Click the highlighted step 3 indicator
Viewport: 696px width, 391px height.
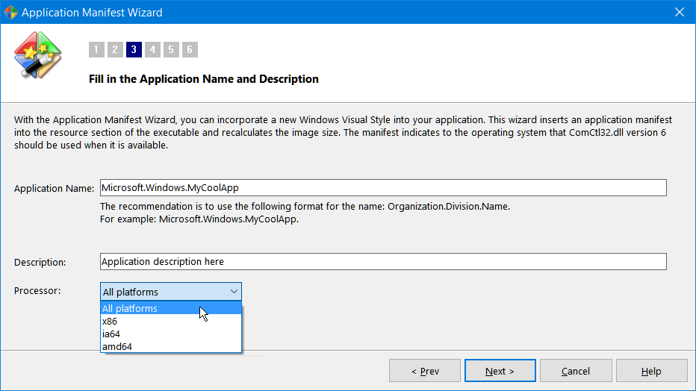[134, 50]
